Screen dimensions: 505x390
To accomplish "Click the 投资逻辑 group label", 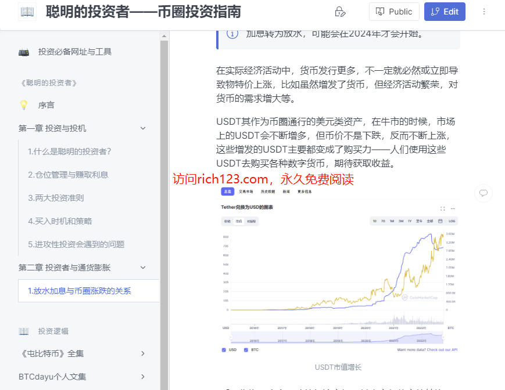I will click(53, 331).
